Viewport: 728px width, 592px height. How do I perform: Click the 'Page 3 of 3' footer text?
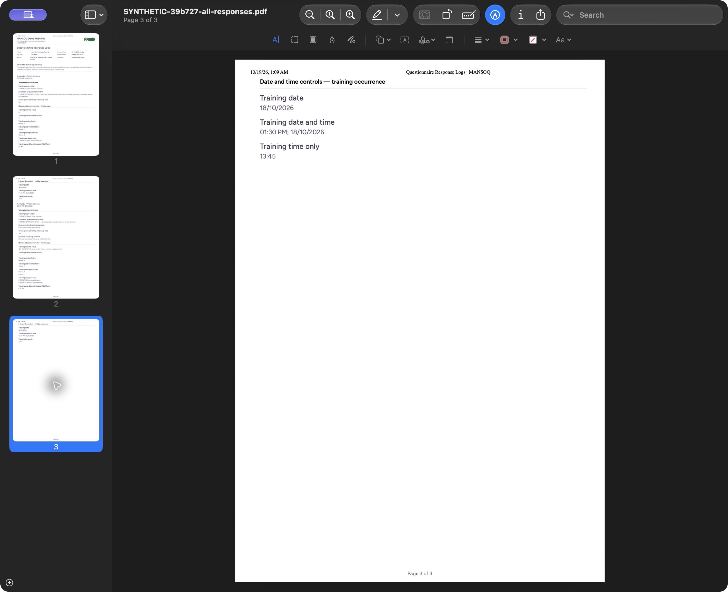(420, 573)
